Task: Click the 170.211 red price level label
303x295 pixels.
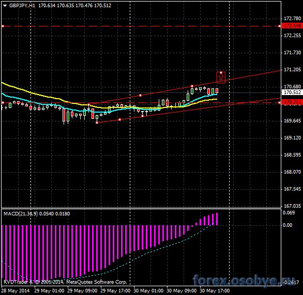Action: click(x=292, y=102)
